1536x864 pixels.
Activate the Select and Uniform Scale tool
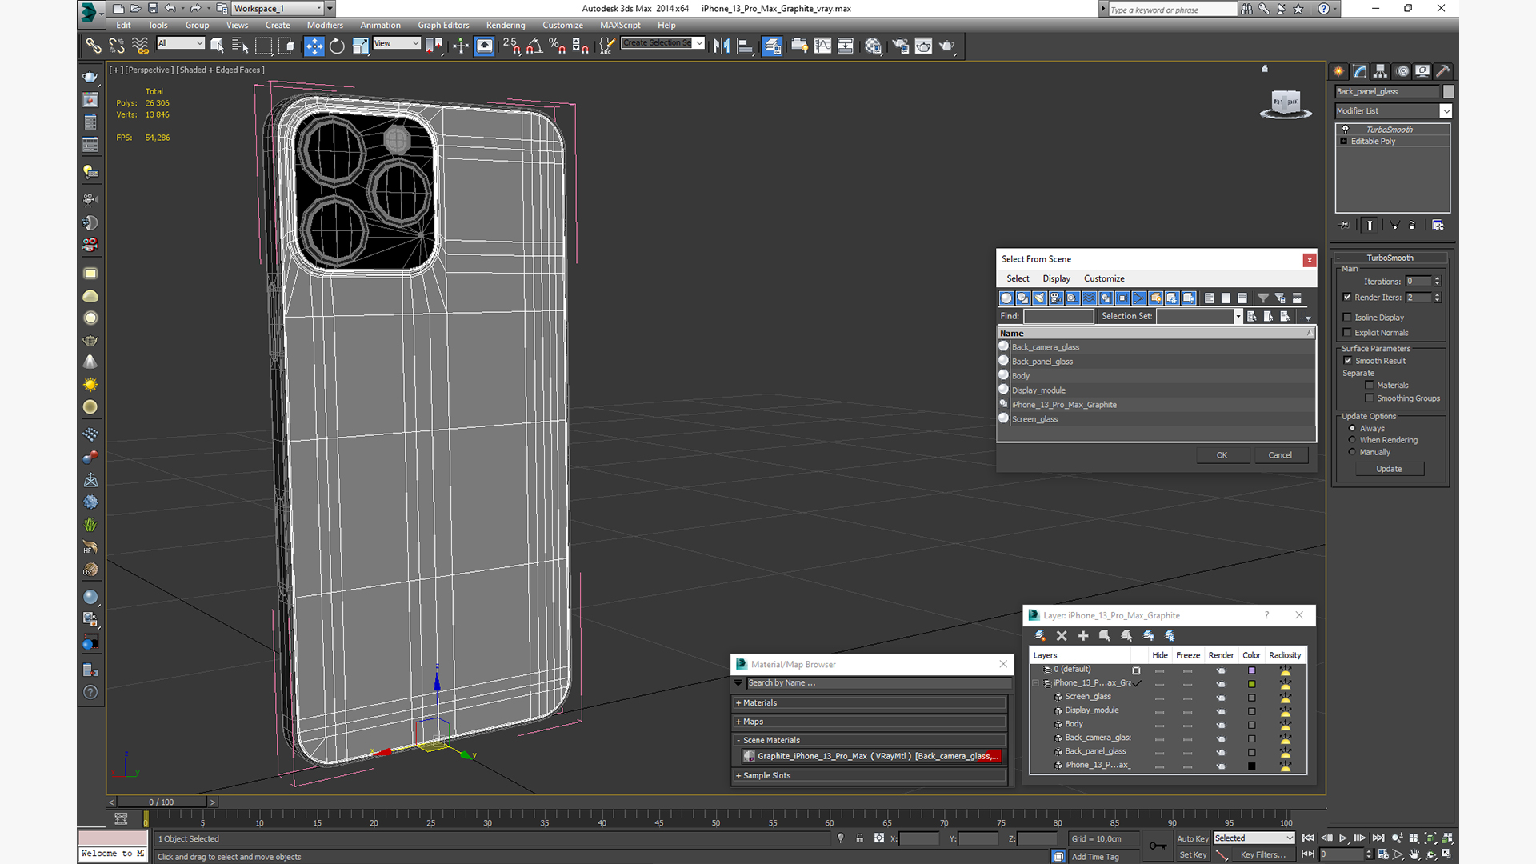pyautogui.click(x=360, y=46)
